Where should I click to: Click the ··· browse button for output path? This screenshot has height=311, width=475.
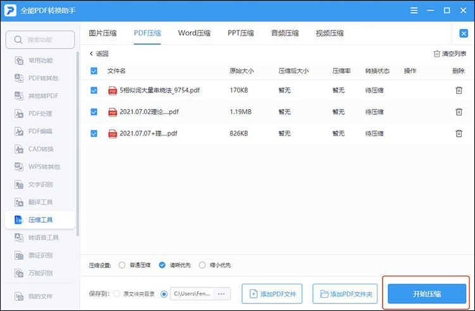[x=221, y=294]
